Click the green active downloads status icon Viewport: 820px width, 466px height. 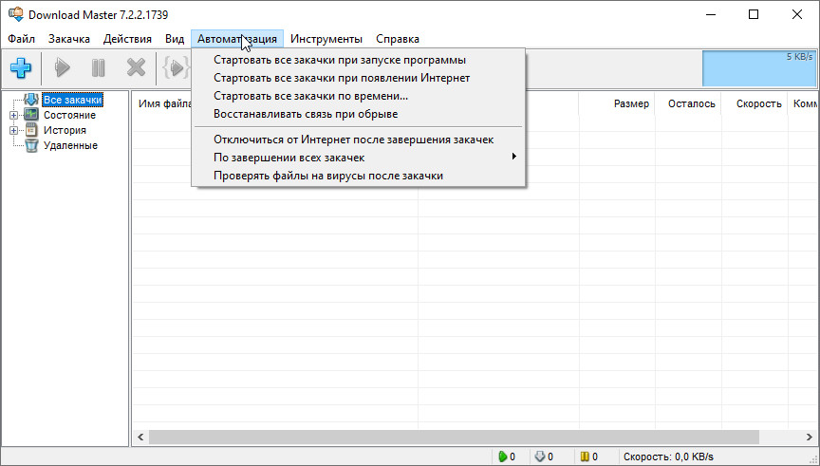click(x=502, y=457)
